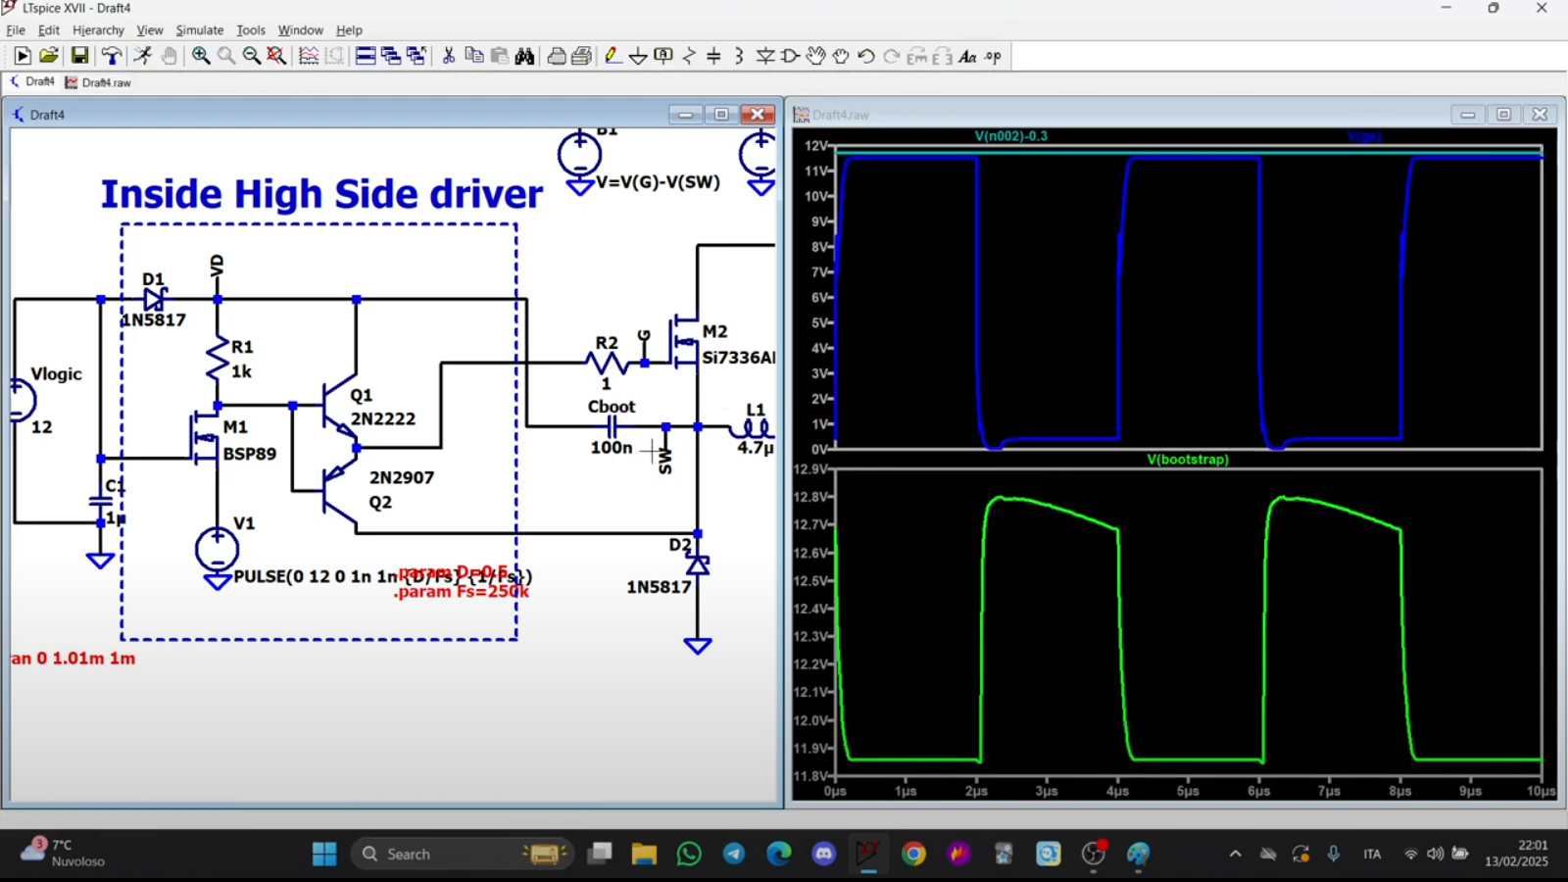Choose the Inductor component tool
Image resolution: width=1568 pixels, height=882 pixels.
[739, 56]
